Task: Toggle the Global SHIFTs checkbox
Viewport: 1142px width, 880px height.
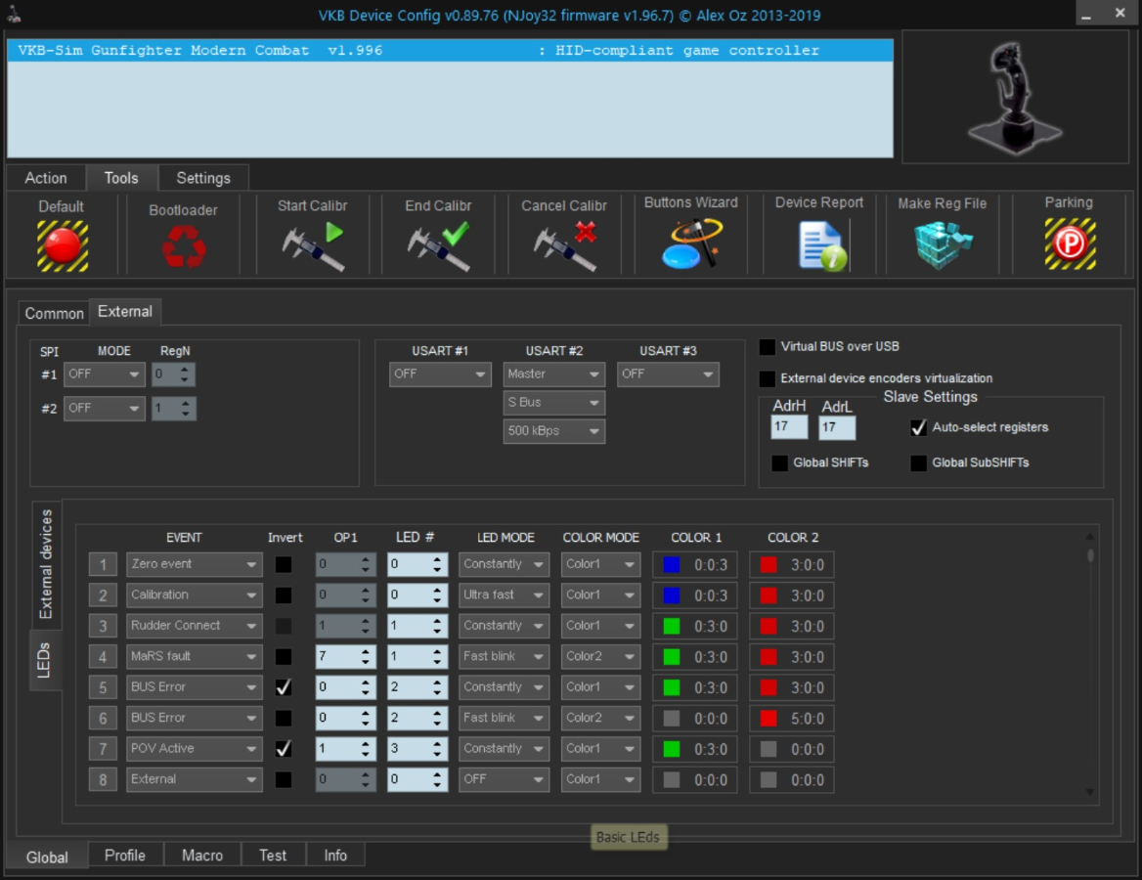Action: [779, 463]
